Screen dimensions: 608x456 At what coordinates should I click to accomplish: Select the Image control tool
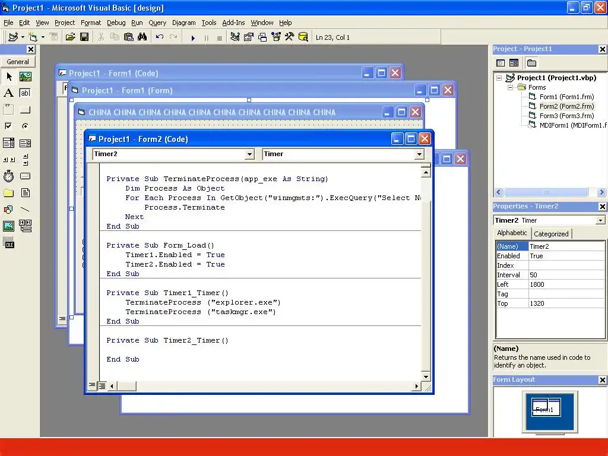[x=9, y=226]
